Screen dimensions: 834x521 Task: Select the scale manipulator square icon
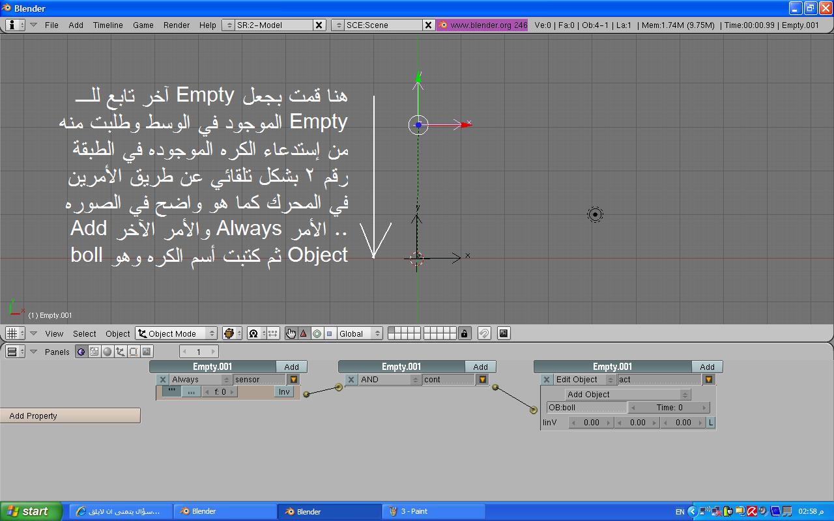pos(329,333)
